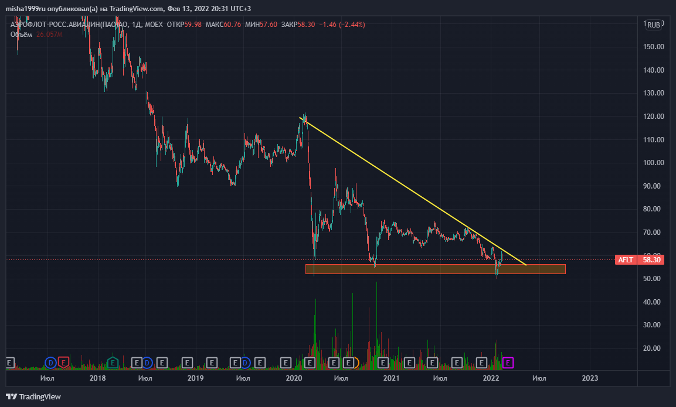
Task: Select the orange support zone rectangle
Action: point(436,269)
